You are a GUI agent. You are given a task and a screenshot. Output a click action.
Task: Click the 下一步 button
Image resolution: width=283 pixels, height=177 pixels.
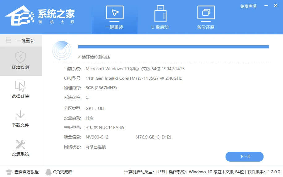(x=244, y=156)
